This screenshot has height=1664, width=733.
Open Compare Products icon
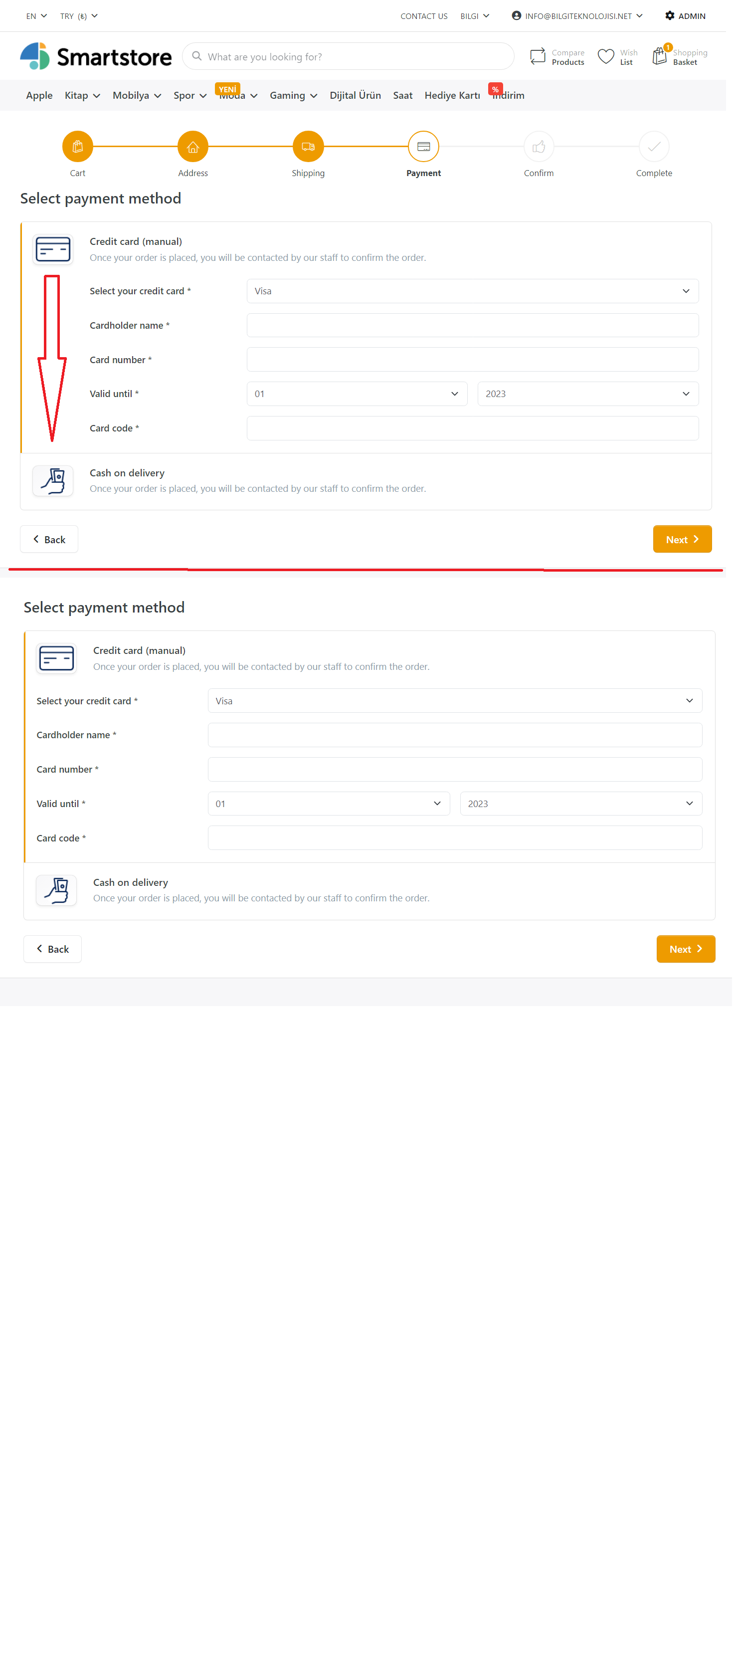coord(538,57)
